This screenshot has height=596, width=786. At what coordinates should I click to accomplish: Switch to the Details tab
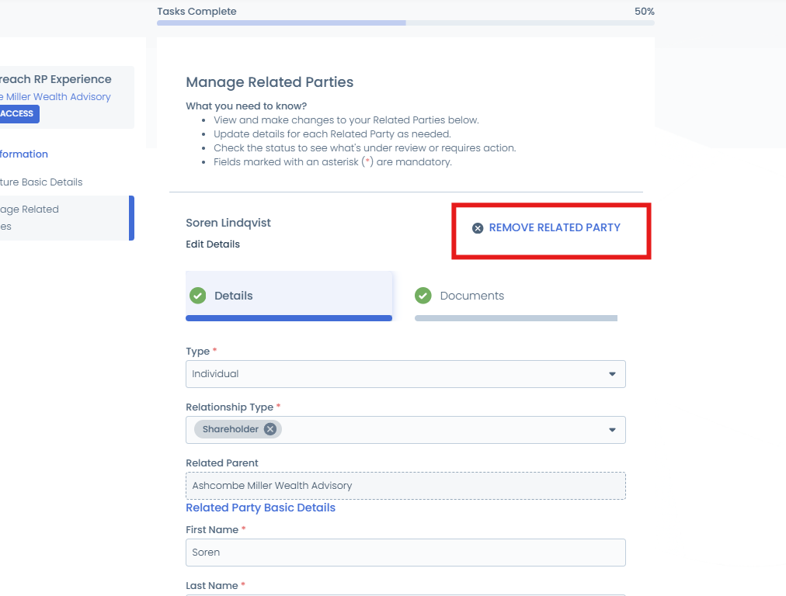pos(289,296)
